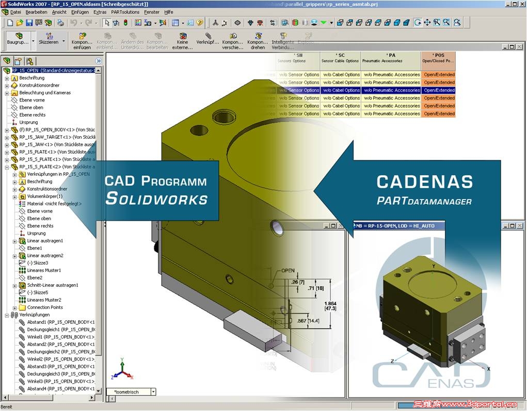Screen dimensions: 527x411
Task: Open the Datei menu
Action: [x=15, y=12]
